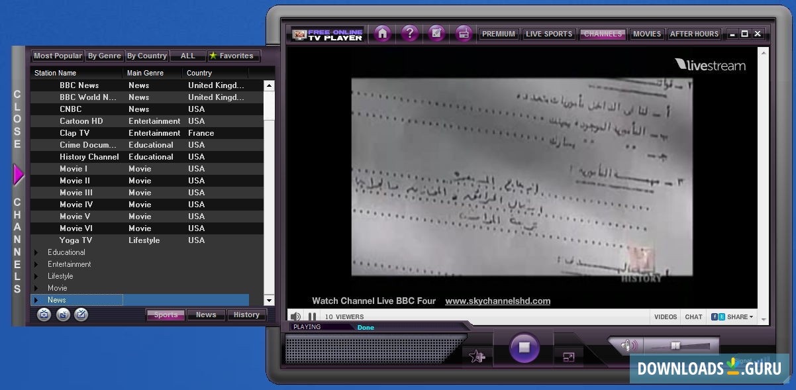Click the edit-channel pencil icon below the list

click(x=81, y=315)
